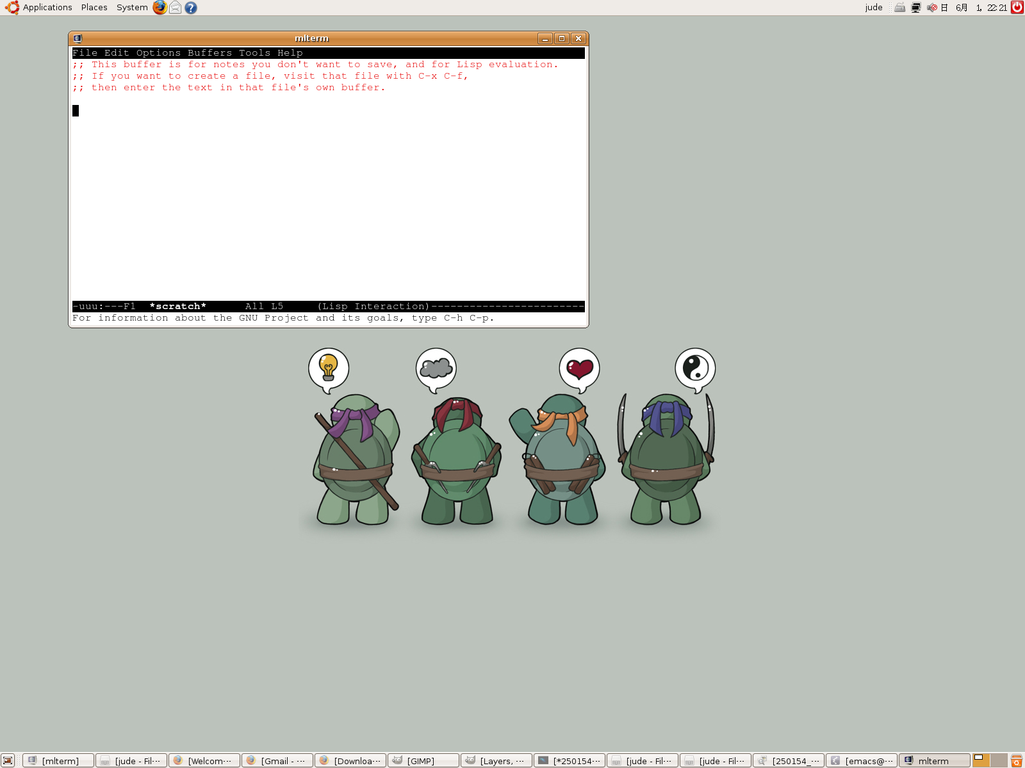Open the Applications menu
The height and width of the screenshot is (768, 1025).
[47, 8]
